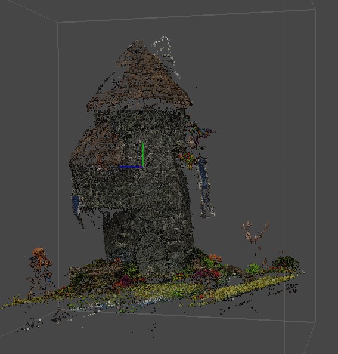
Task: Pick the dark green shrub at far right
Action: coord(286,263)
